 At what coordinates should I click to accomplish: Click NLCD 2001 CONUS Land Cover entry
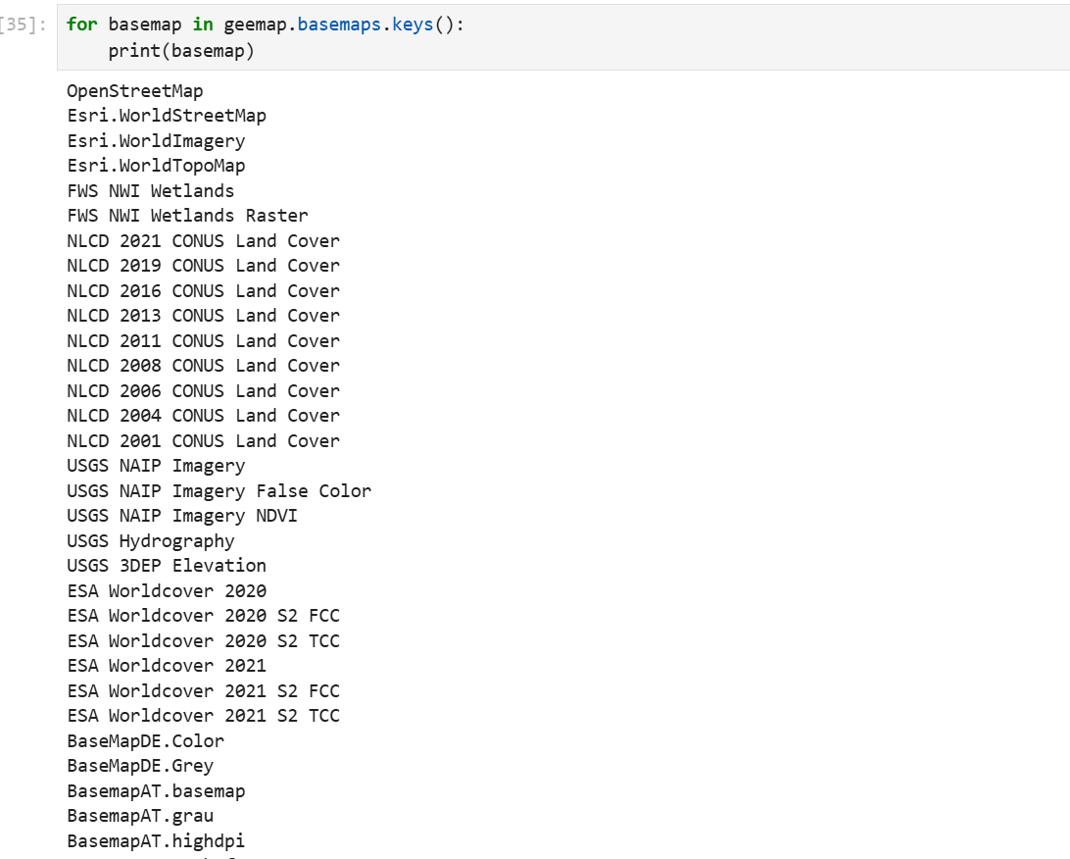click(x=204, y=441)
